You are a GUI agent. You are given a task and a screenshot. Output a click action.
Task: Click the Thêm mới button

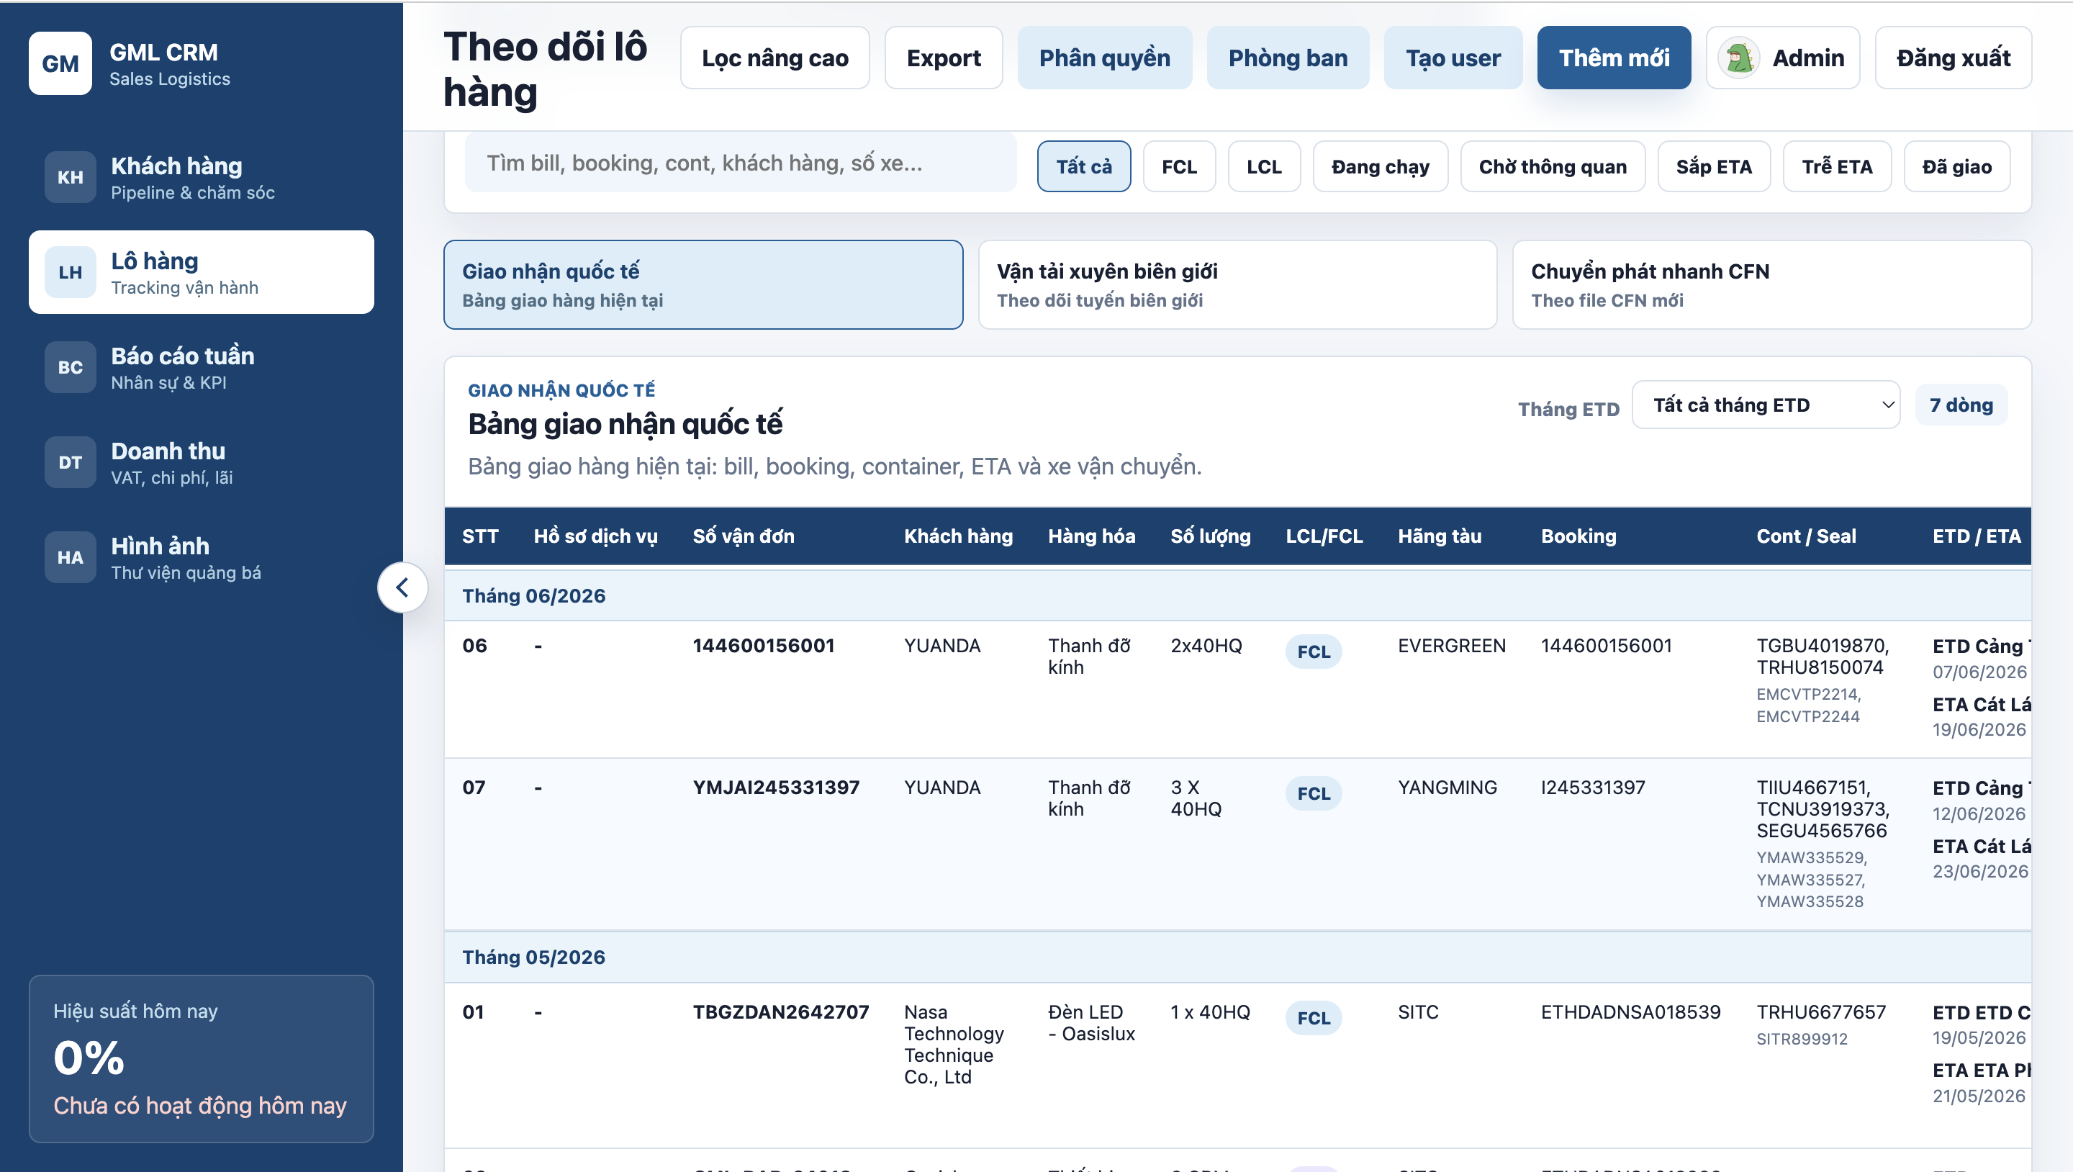click(x=1614, y=58)
